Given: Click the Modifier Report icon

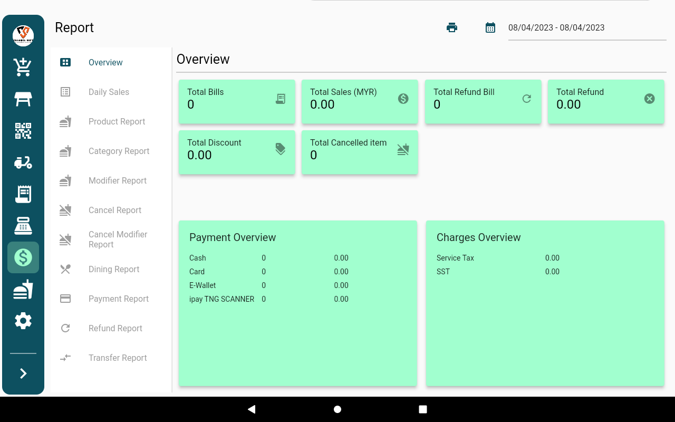Looking at the screenshot, I should pos(65,180).
